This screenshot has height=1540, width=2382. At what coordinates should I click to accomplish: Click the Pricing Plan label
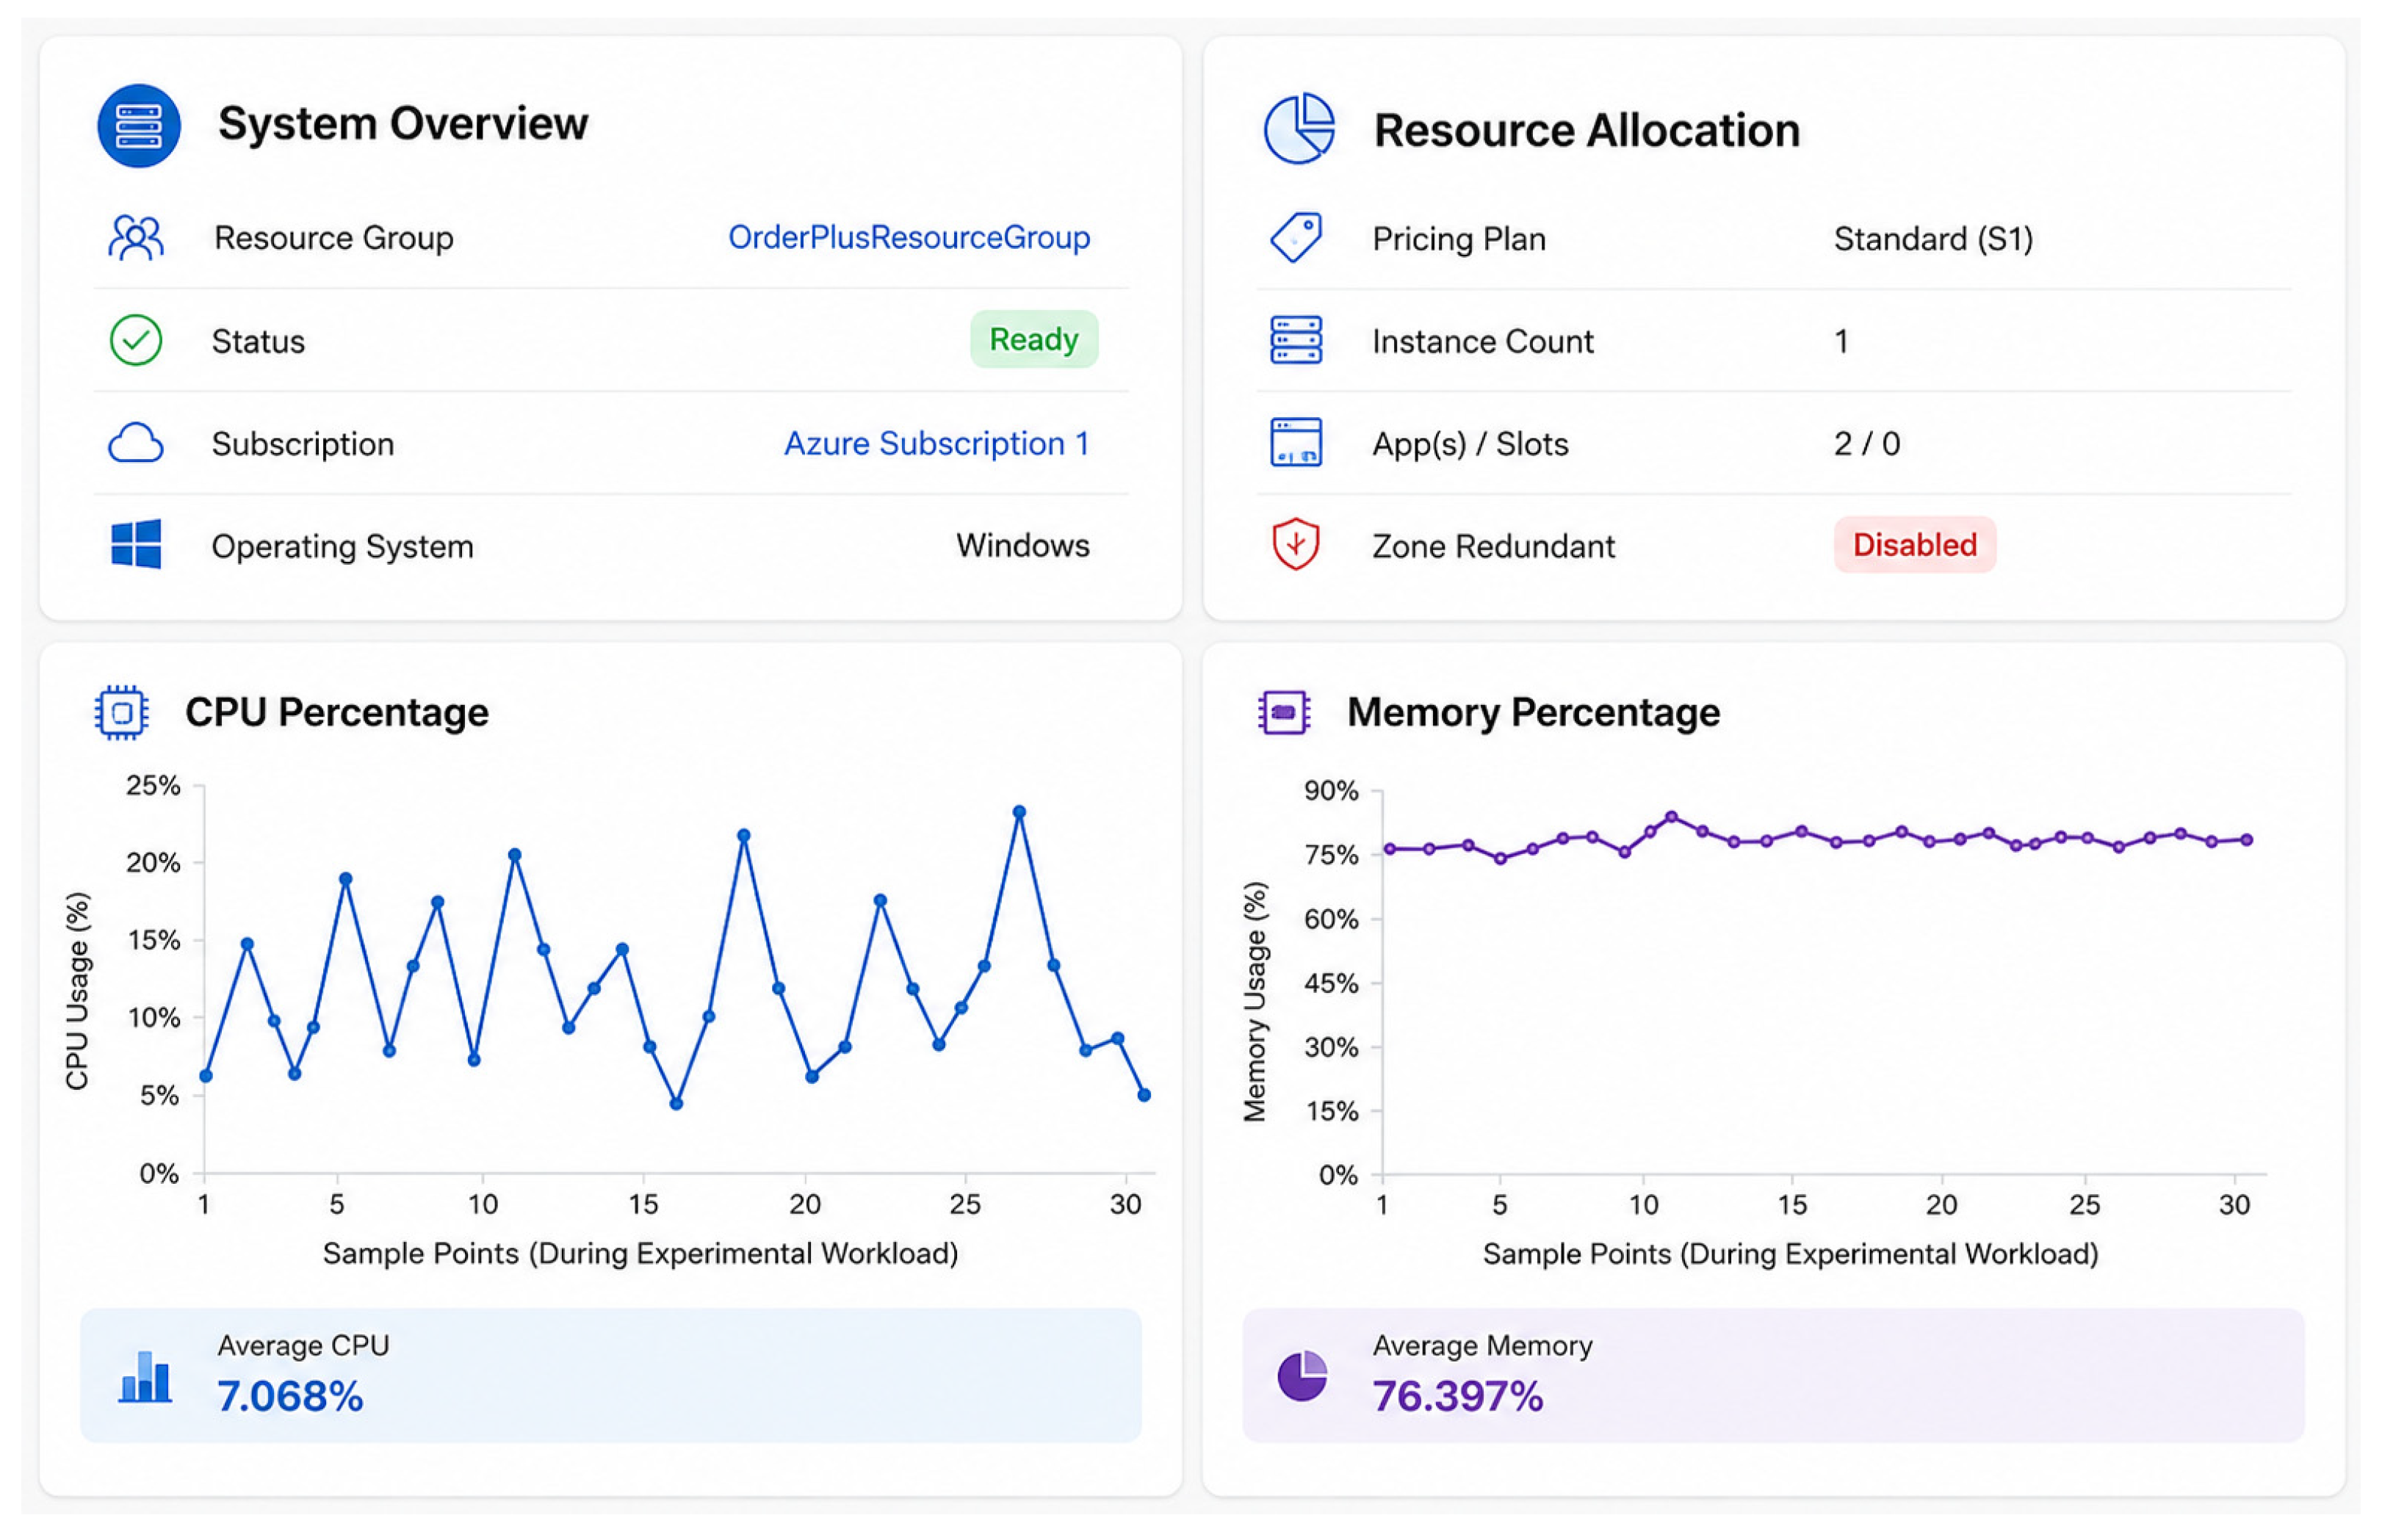tap(1459, 239)
